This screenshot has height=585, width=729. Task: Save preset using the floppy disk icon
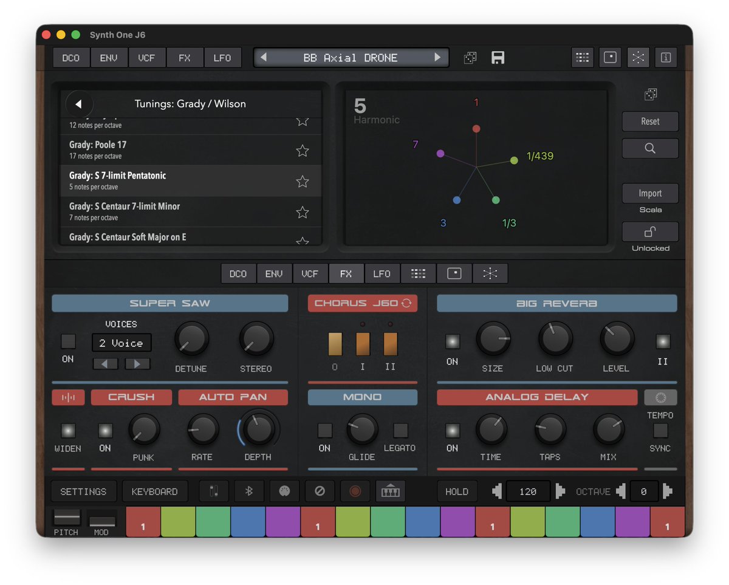(498, 58)
